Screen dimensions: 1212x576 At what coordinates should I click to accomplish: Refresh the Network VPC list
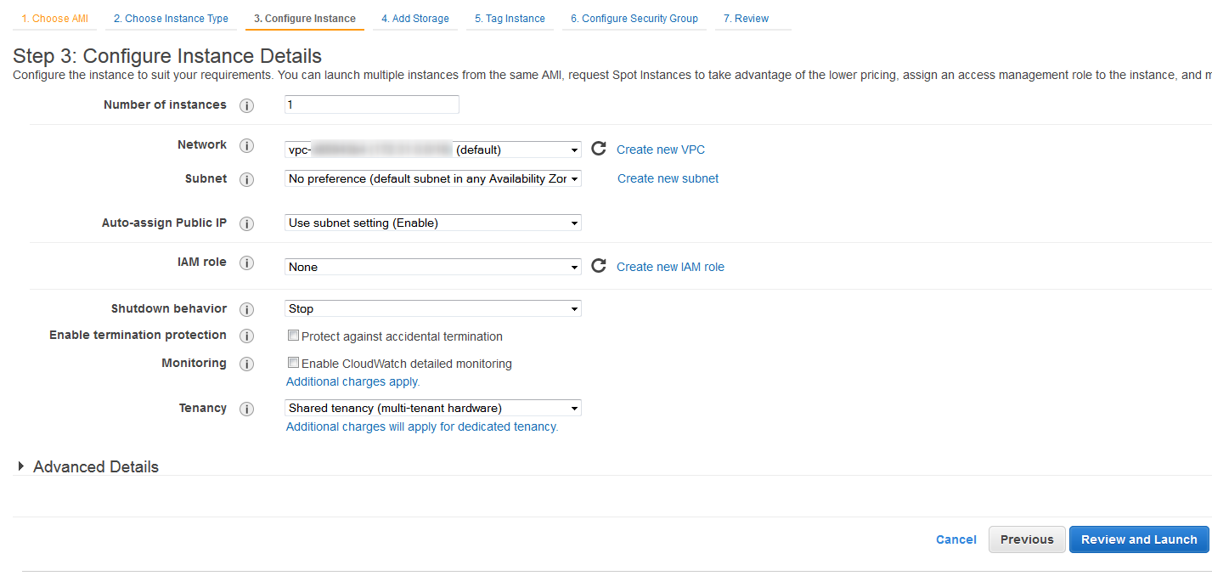point(598,148)
